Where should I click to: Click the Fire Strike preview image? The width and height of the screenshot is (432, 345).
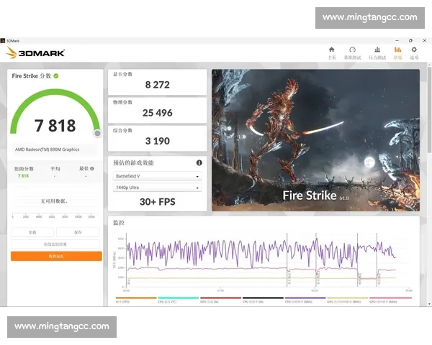[x=315, y=140]
